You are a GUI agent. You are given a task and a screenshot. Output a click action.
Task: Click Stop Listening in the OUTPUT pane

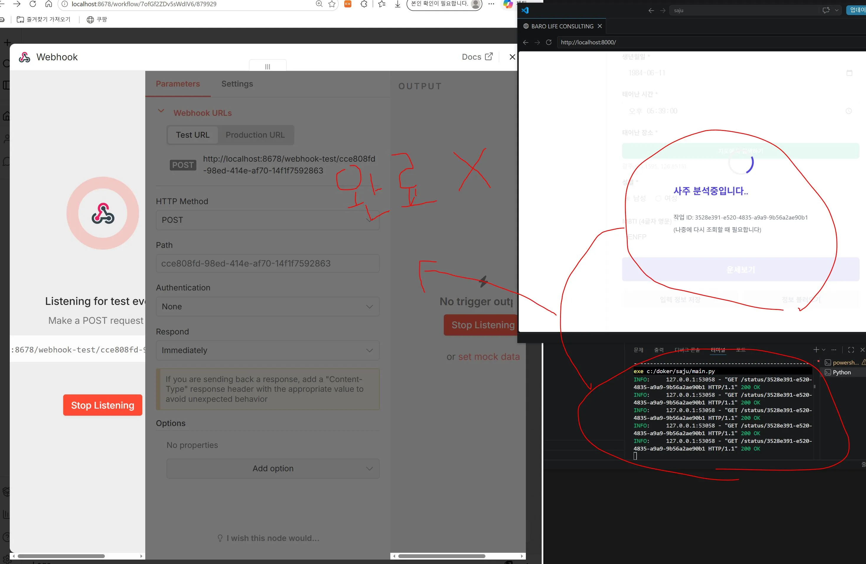pos(480,325)
